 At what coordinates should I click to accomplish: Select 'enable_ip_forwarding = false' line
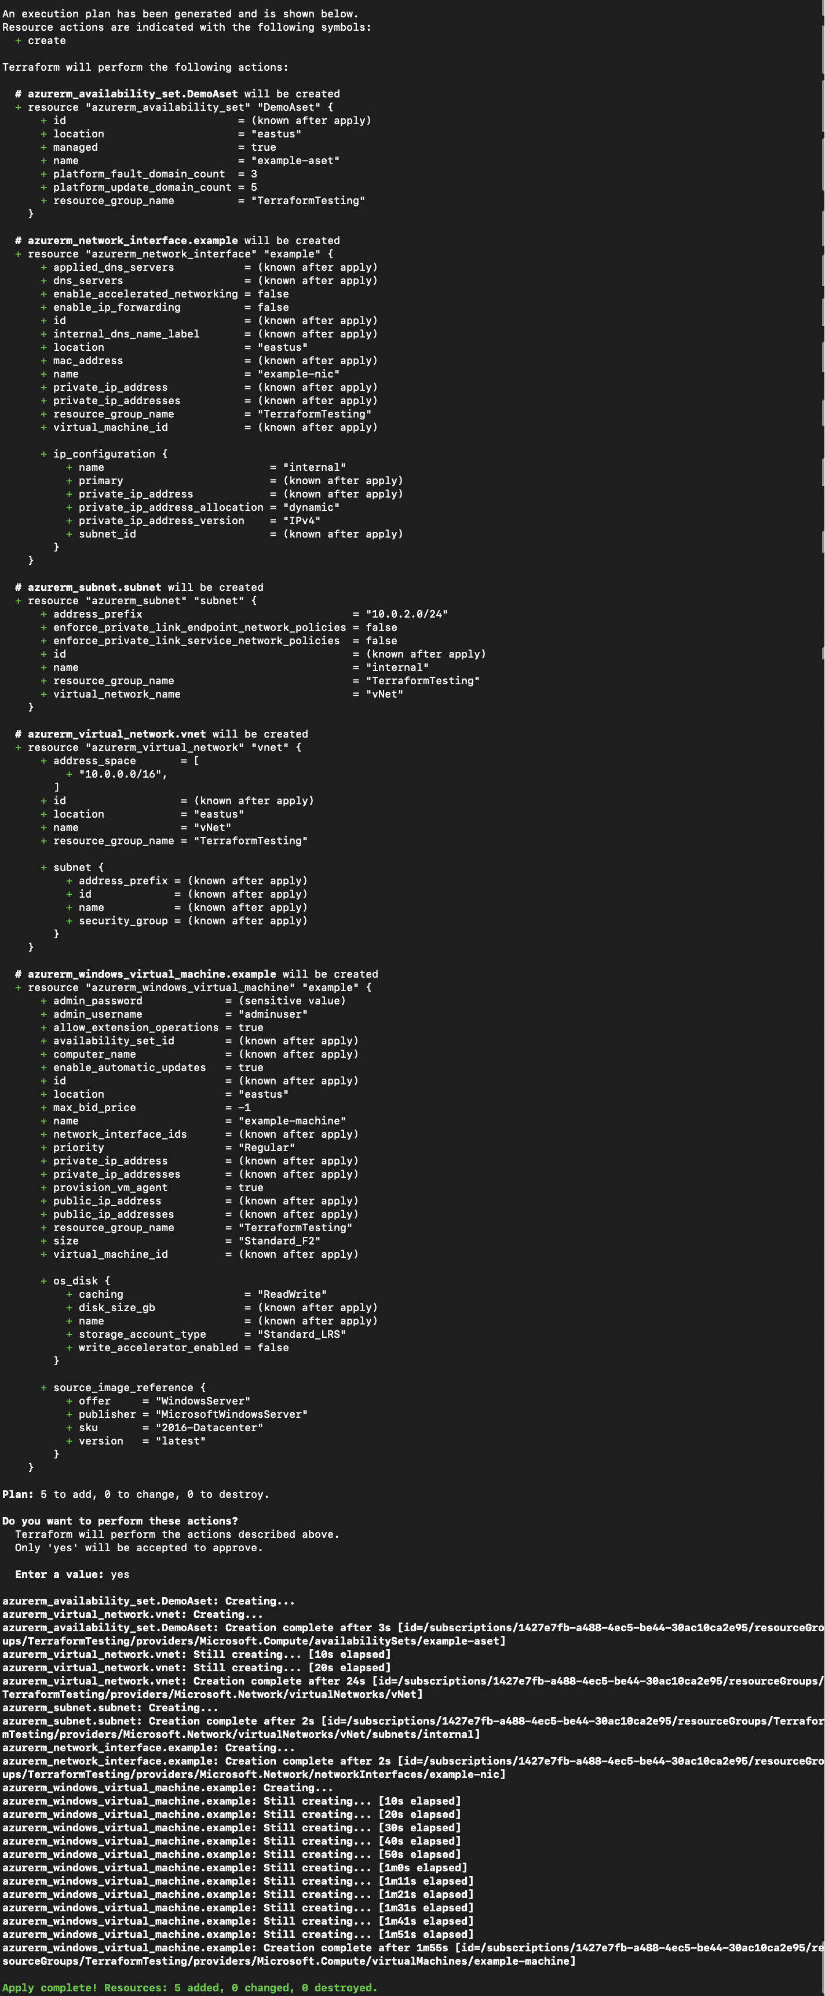[164, 307]
